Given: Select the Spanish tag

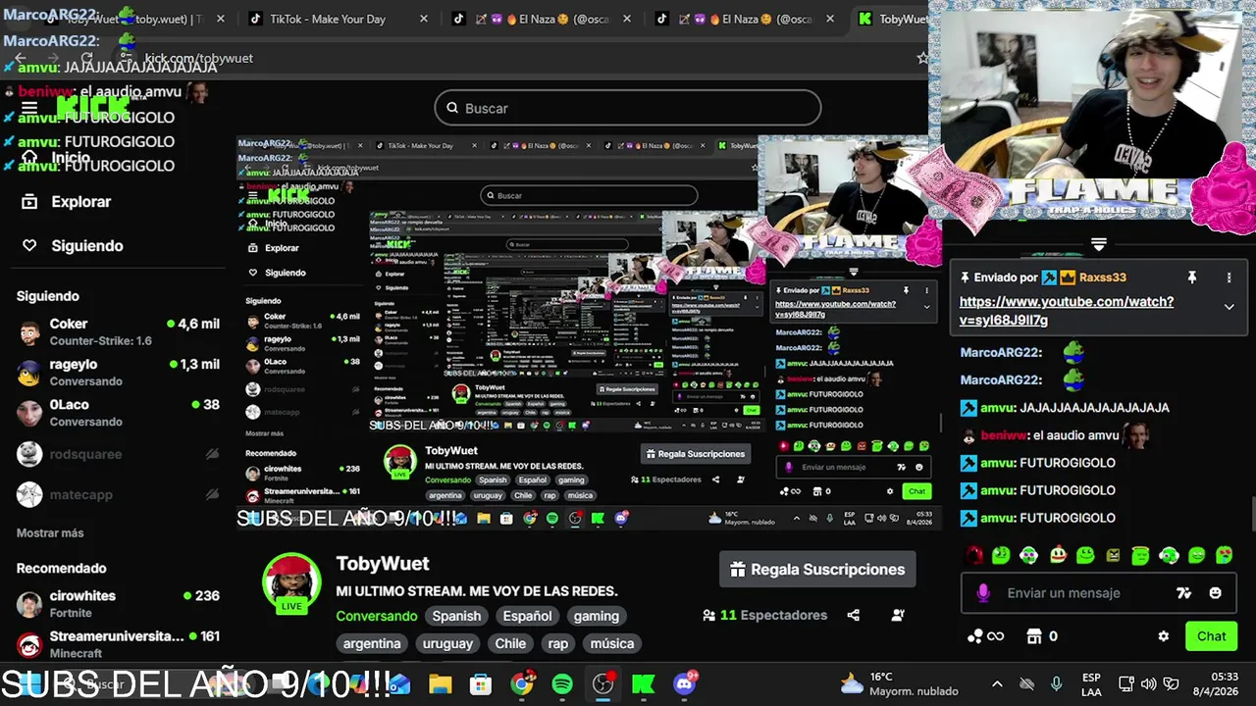Looking at the screenshot, I should coord(456,616).
